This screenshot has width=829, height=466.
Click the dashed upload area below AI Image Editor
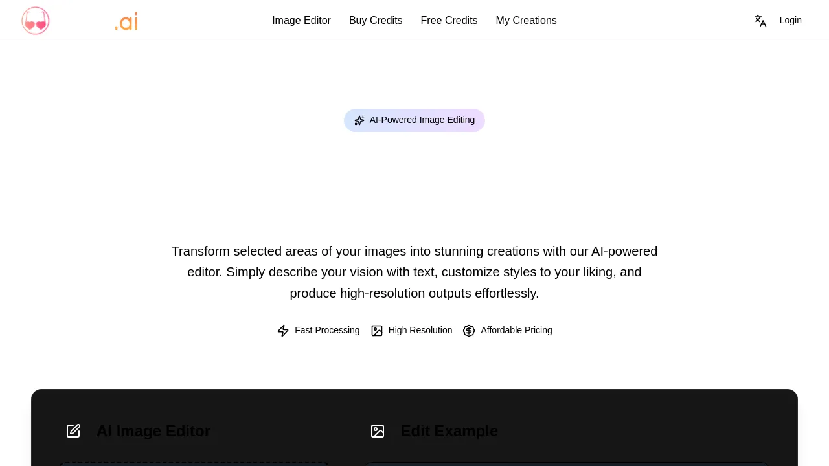[x=194, y=465]
